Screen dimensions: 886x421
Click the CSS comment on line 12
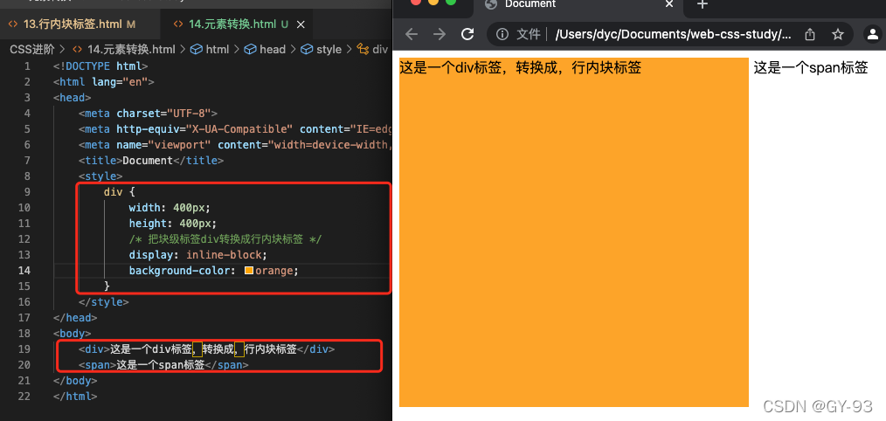click(x=225, y=239)
